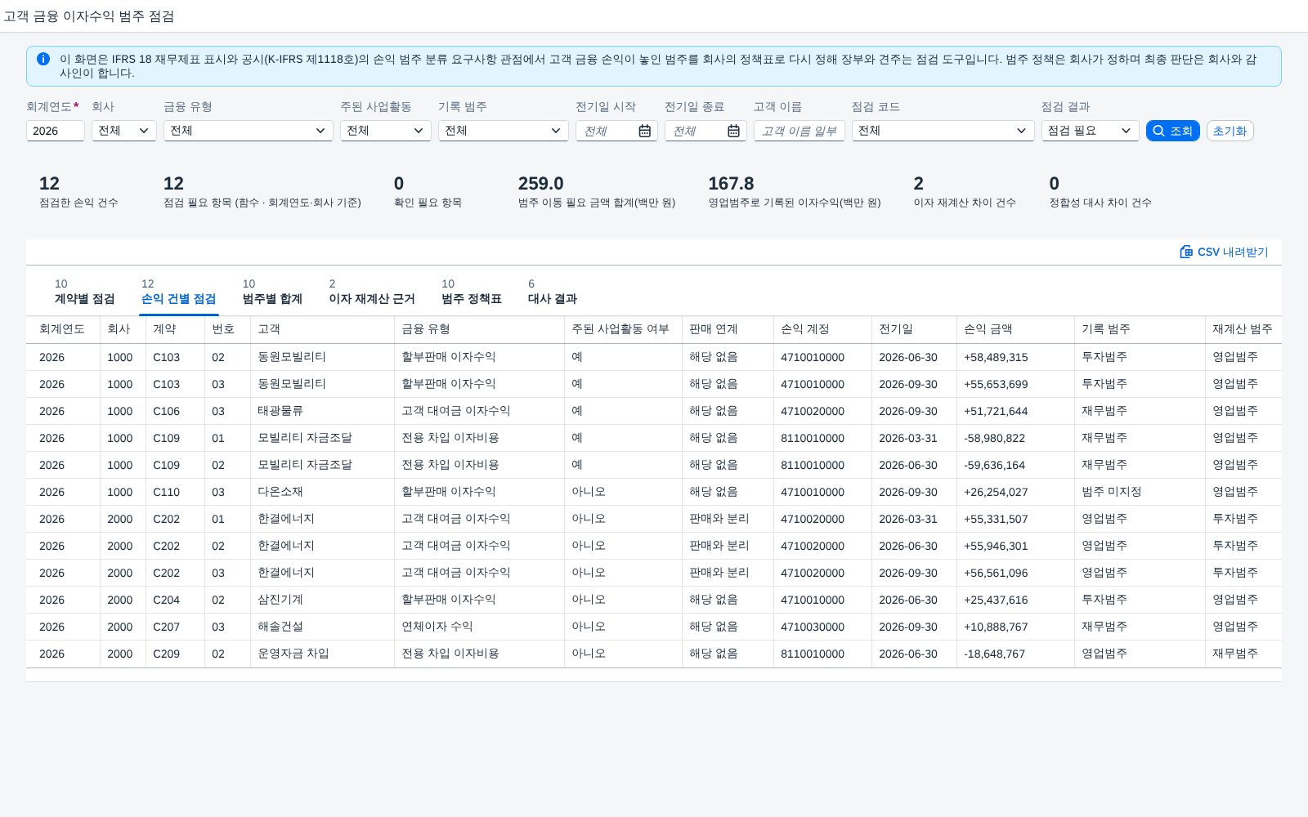
Task: Download data with CSV 내려받기
Action: point(1224,252)
